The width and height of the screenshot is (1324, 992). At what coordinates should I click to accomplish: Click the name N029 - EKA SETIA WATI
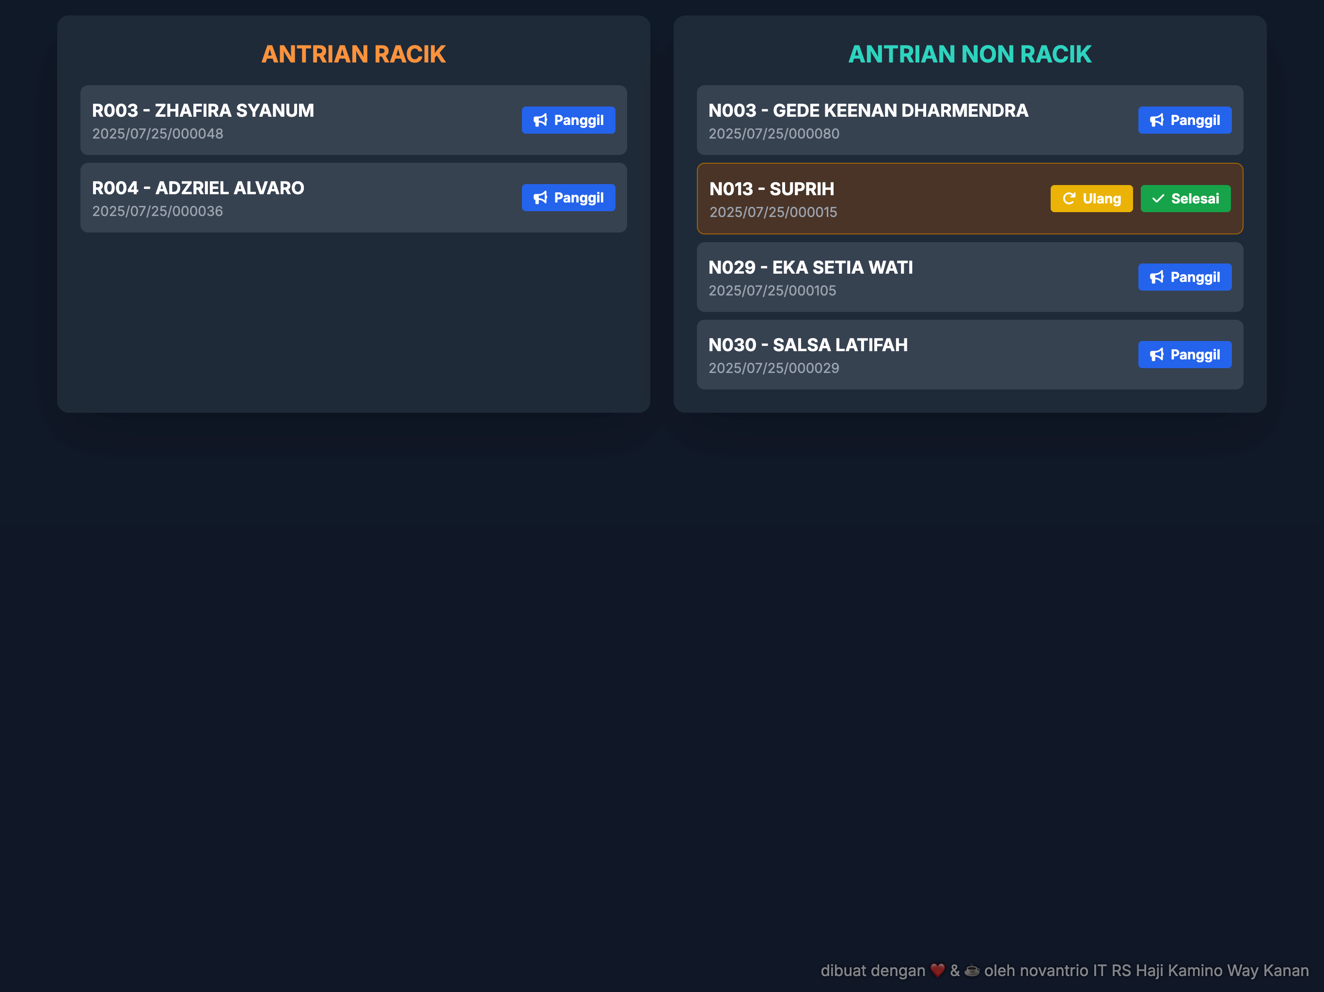click(810, 267)
